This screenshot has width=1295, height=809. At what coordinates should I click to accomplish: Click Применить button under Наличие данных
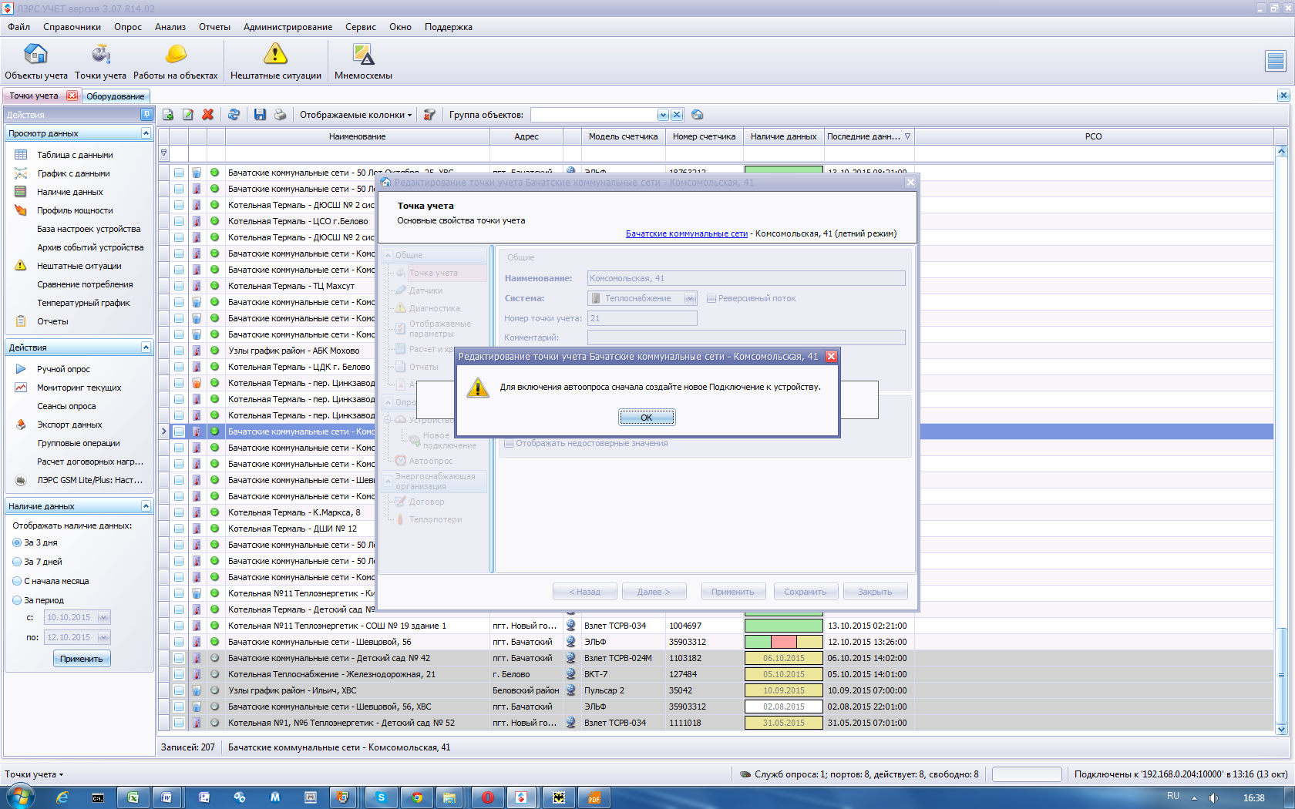point(82,659)
